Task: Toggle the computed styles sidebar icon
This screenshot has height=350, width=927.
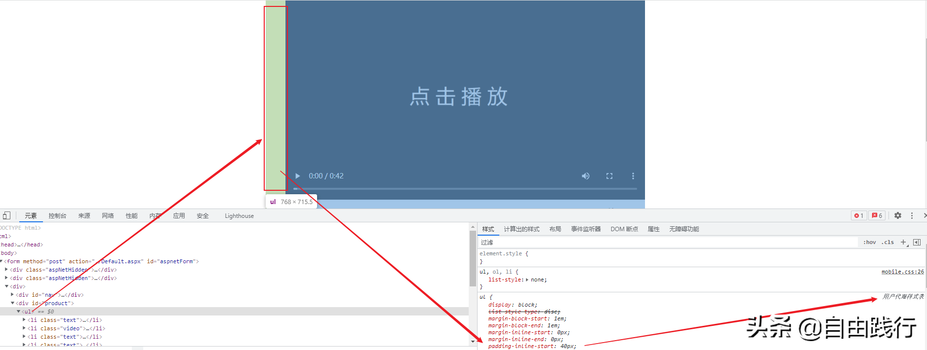Action: (x=917, y=242)
